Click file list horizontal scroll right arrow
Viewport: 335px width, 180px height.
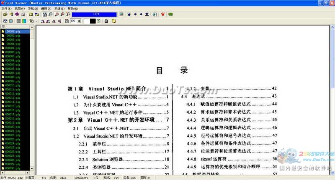(x=28, y=172)
